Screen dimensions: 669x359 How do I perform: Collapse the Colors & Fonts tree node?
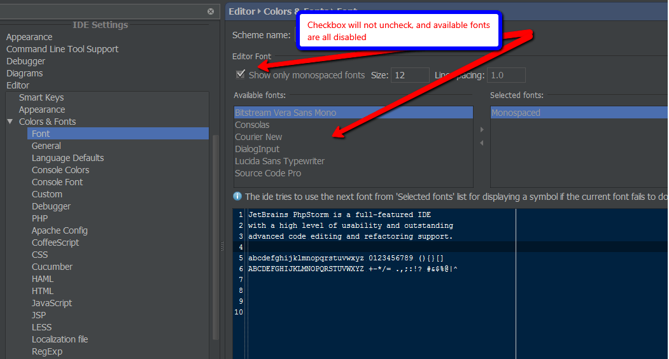pyautogui.click(x=10, y=122)
